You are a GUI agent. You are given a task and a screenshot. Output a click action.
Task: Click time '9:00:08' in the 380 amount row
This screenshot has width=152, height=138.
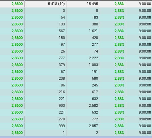(x=145, y=24)
